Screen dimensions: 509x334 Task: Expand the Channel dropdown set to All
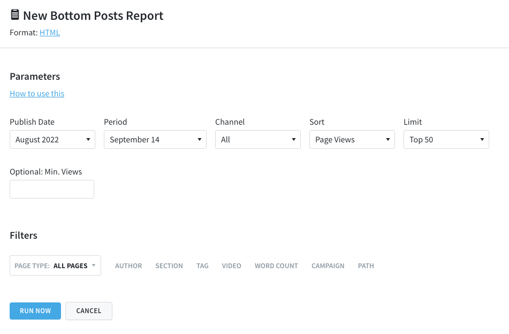(258, 140)
